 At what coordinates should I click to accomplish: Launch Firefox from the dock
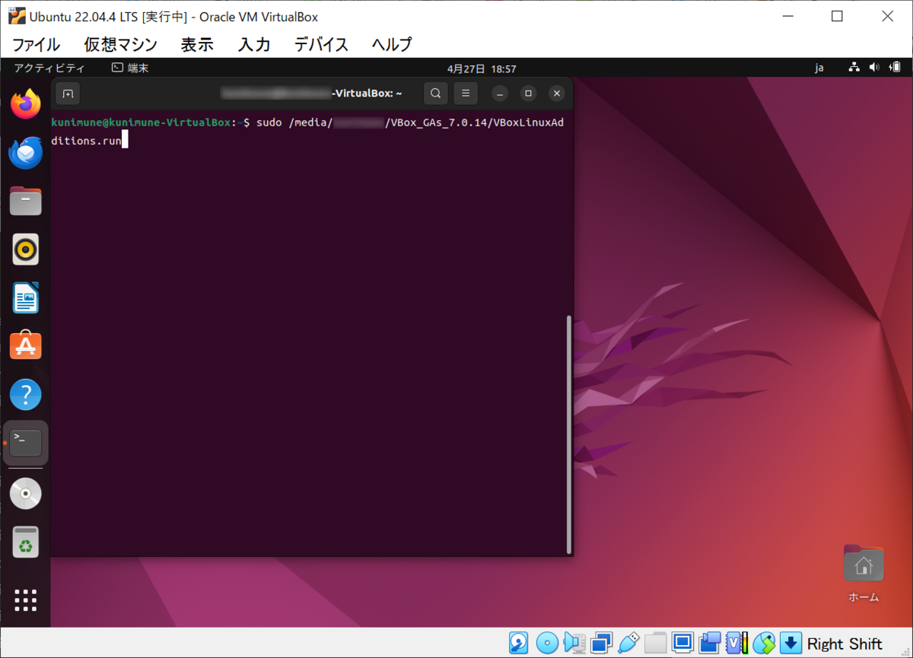(26, 103)
